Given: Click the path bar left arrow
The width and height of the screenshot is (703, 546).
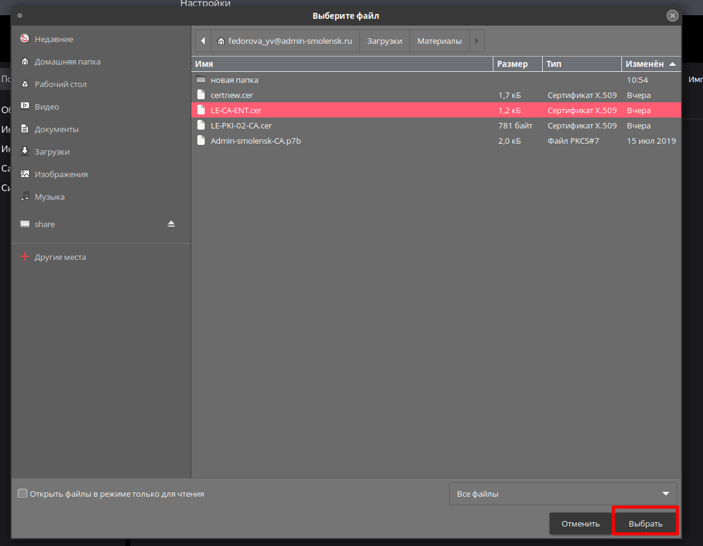Looking at the screenshot, I should [x=203, y=41].
